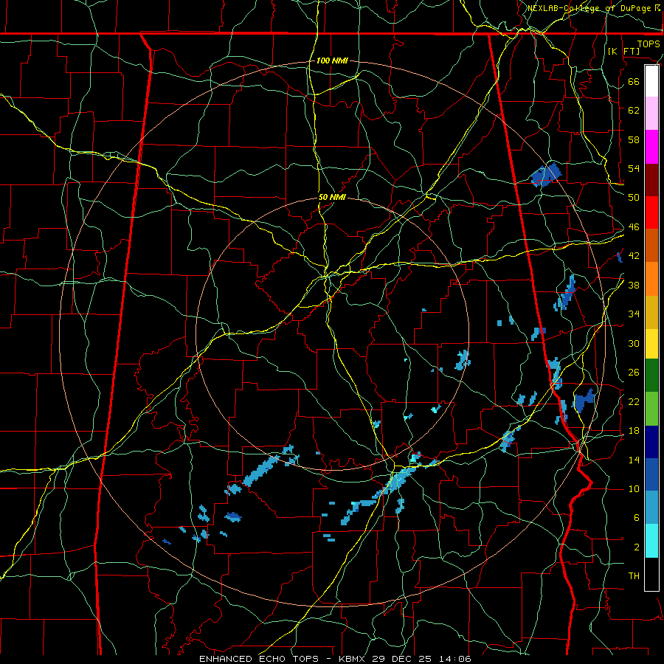Screen dimensions: 664x664
Task: Click scale value 54
Action: pyautogui.click(x=634, y=168)
